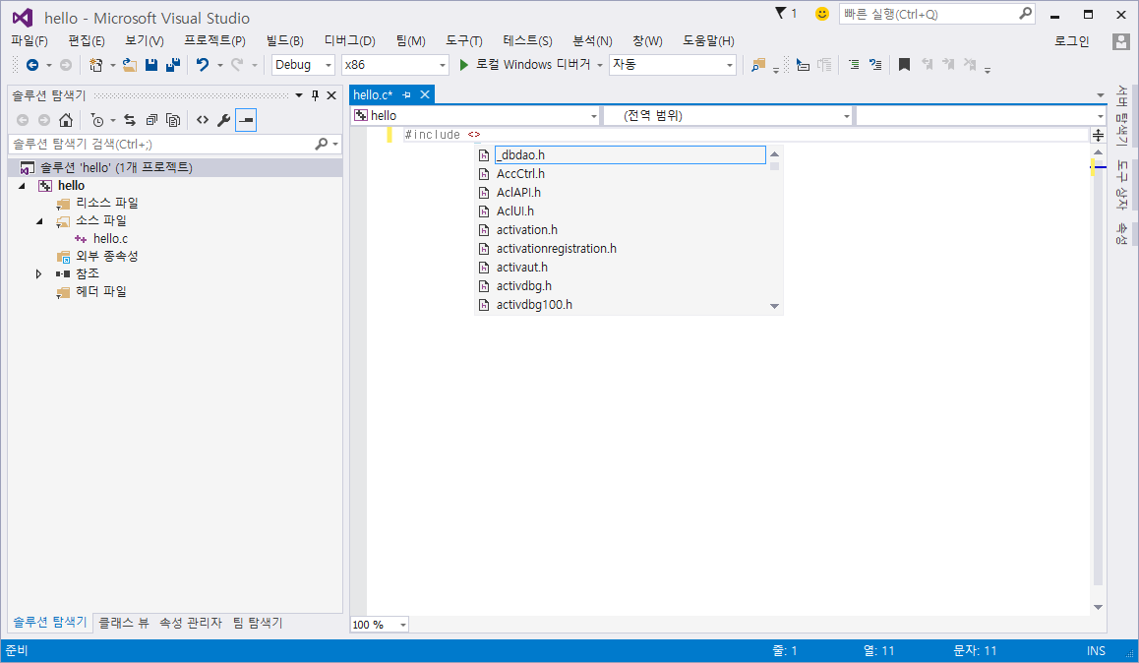Screen dimensions: 1139x663
Task: Switch to the 클래스 뷰 tab
Action: (x=124, y=623)
